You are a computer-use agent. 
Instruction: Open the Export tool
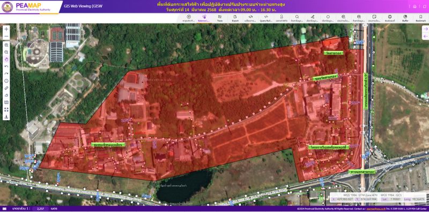pyautogui.click(x=235, y=18)
